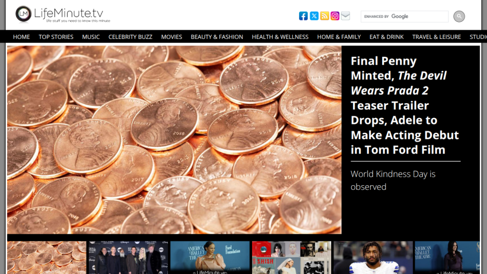Select the football player thumbnail

coord(374,257)
